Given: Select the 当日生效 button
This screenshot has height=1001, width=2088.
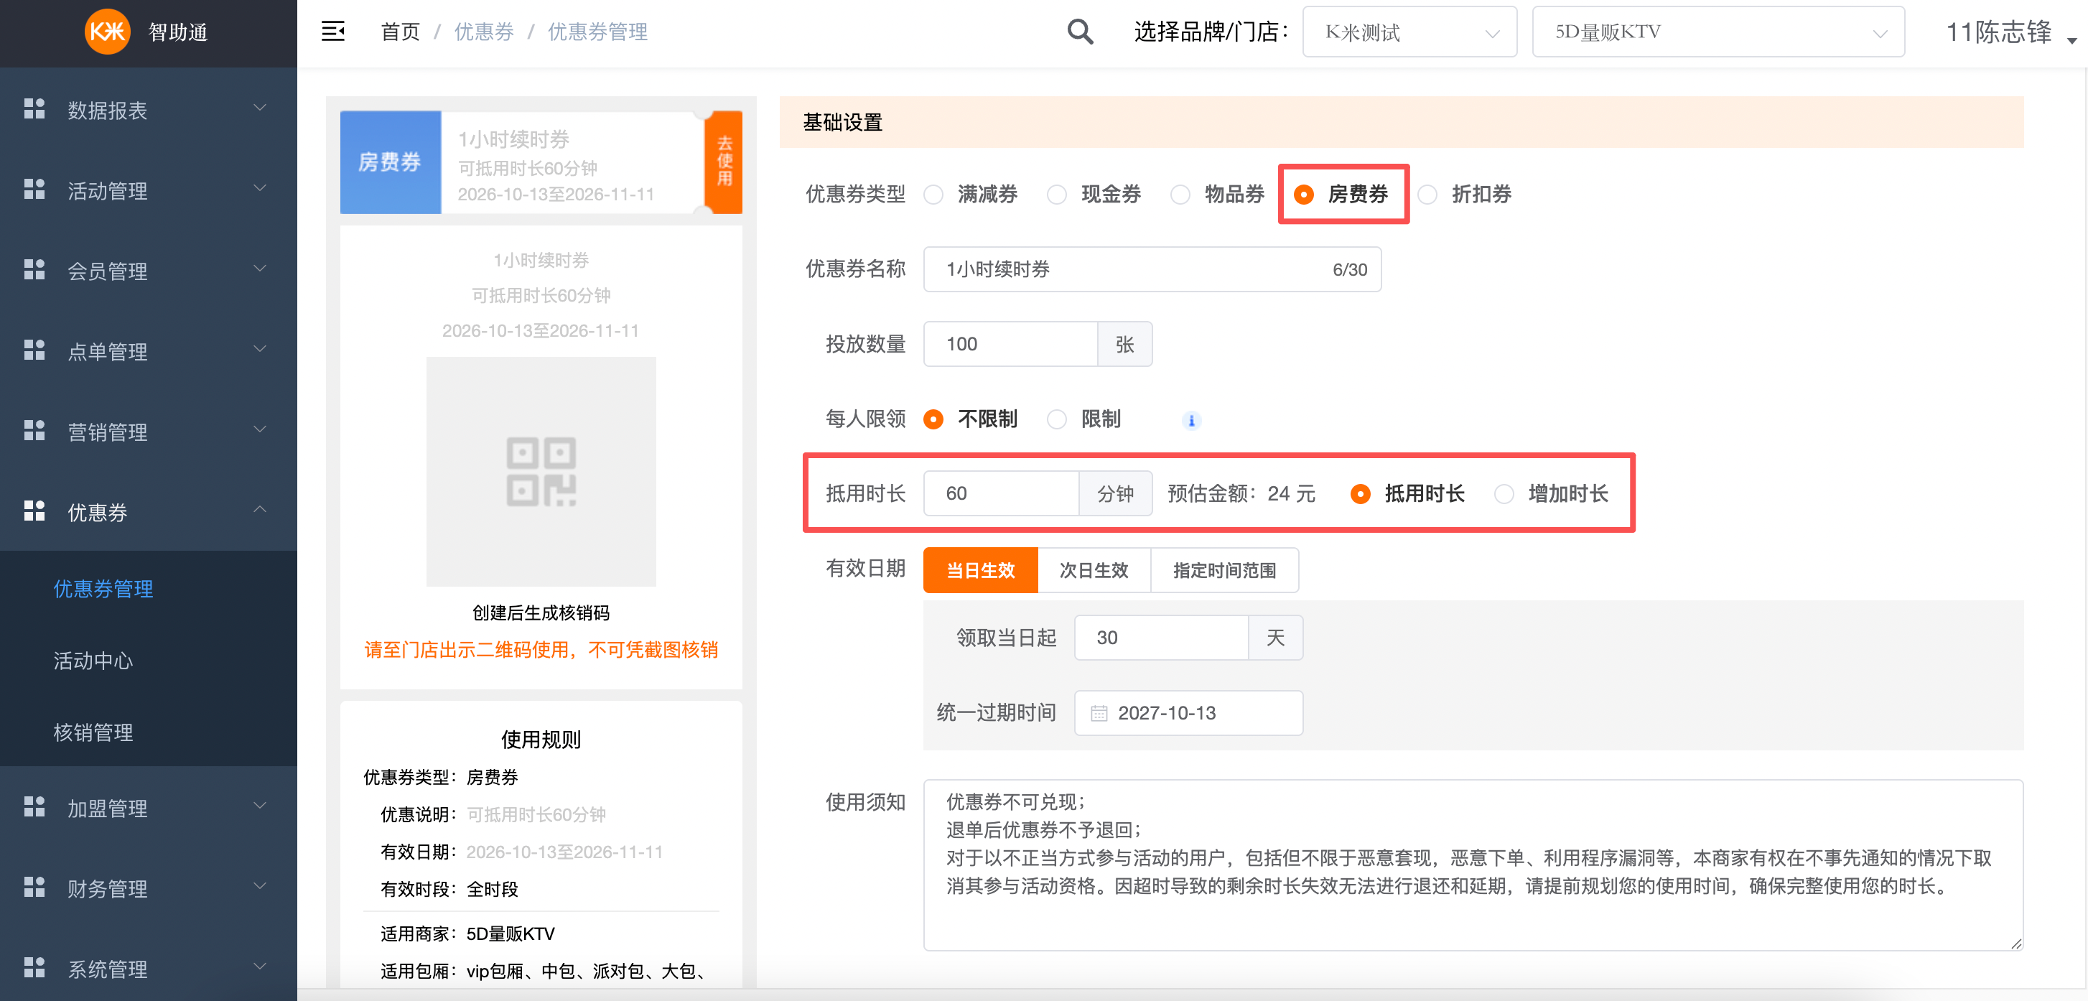Looking at the screenshot, I should pyautogui.click(x=980, y=570).
